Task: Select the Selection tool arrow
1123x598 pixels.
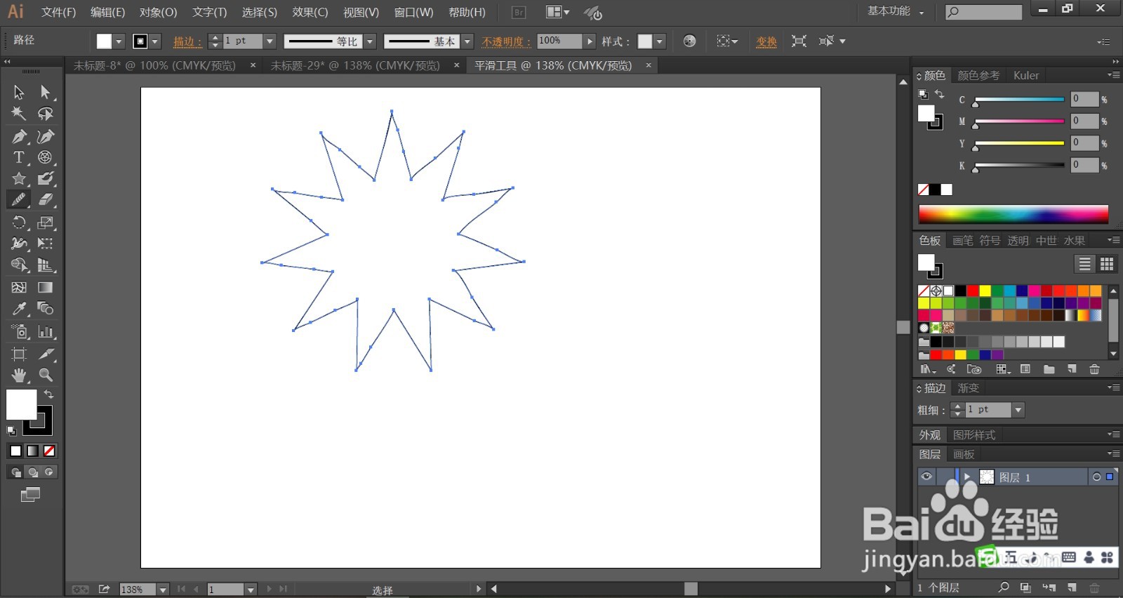Action: coord(19,92)
